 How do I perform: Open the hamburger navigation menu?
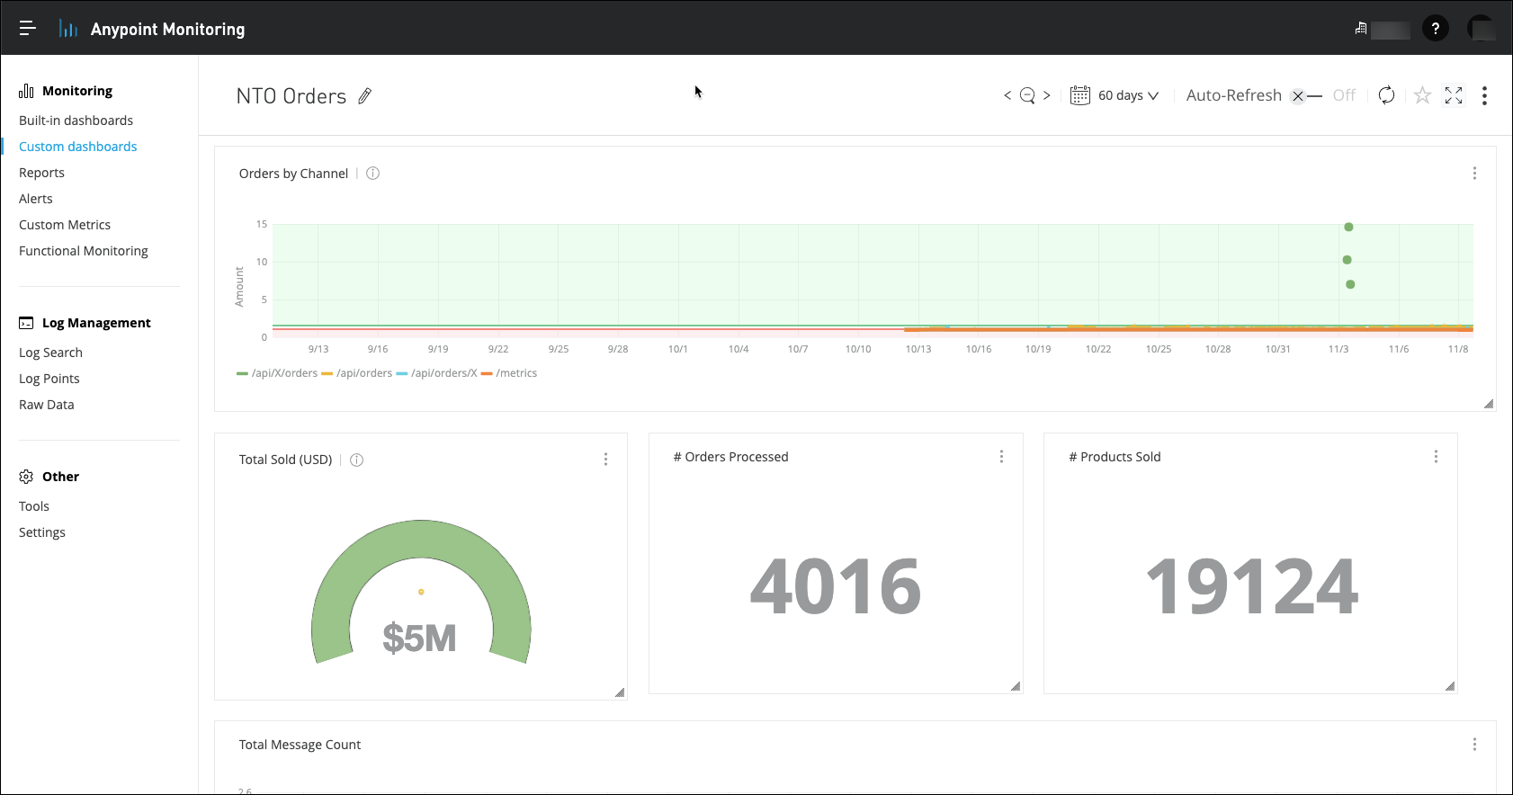(x=28, y=29)
